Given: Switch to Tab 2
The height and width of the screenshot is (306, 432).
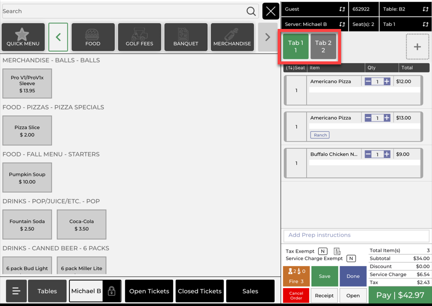Looking at the screenshot, I should [x=323, y=46].
